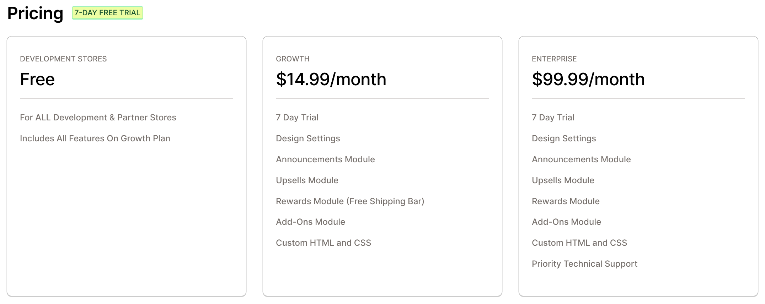Click Upsells Module under Growth plan
Screen dimensions: 765x304
tap(307, 180)
